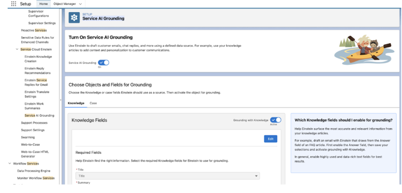Open Support Settings
The width and height of the screenshot is (402, 193).
33,130
